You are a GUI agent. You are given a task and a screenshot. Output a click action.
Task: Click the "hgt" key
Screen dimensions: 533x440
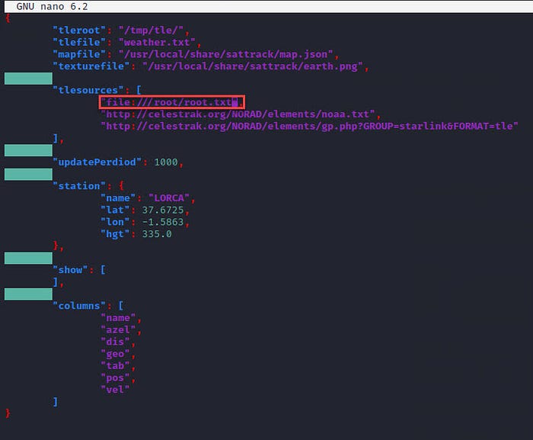[x=115, y=234]
